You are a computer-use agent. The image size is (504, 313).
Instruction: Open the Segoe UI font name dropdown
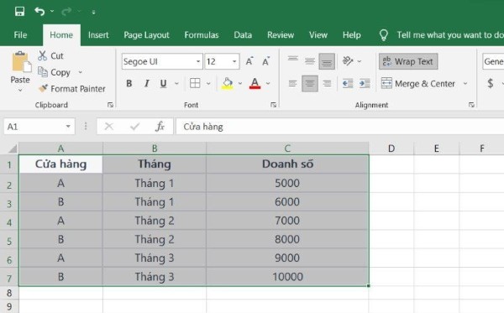(198, 61)
